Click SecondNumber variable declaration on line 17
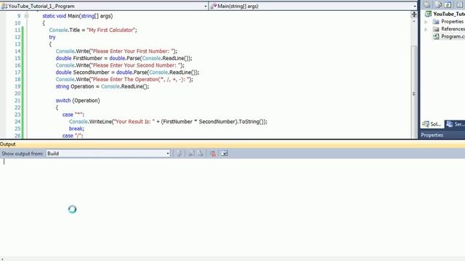The width and height of the screenshot is (465, 261). click(x=91, y=72)
